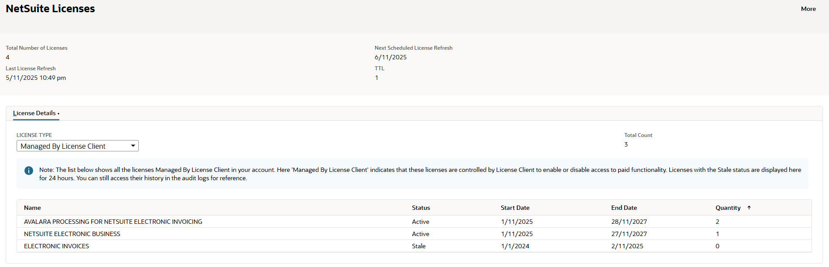
Task: Click the ascending sort arrow beside Quantity
Action: 749,208
